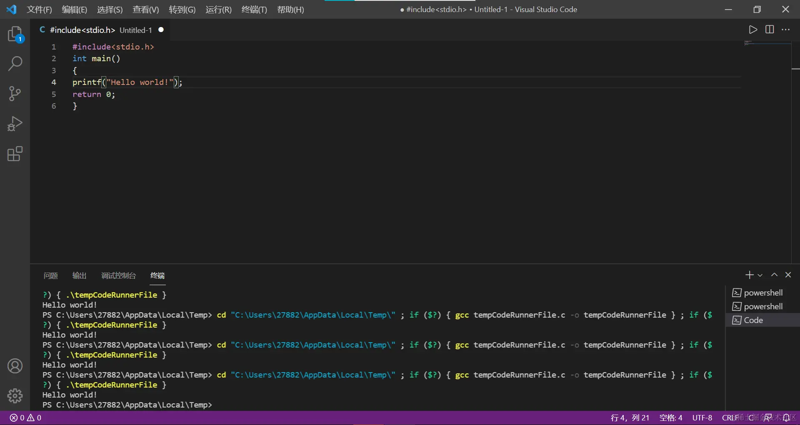Click the UTF-8 encoding status item
800x425 pixels.
[702, 418]
